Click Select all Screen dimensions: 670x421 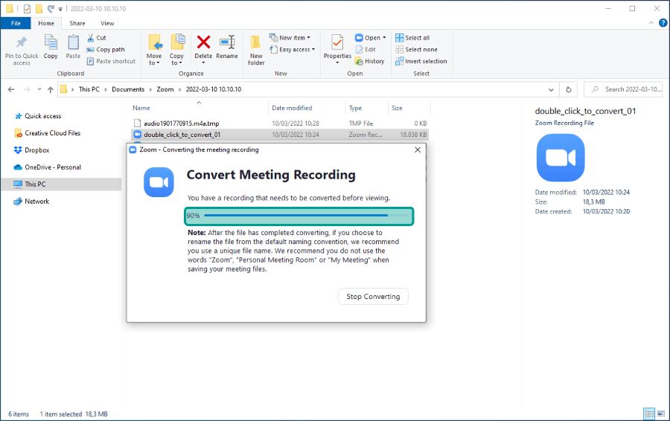pyautogui.click(x=412, y=38)
